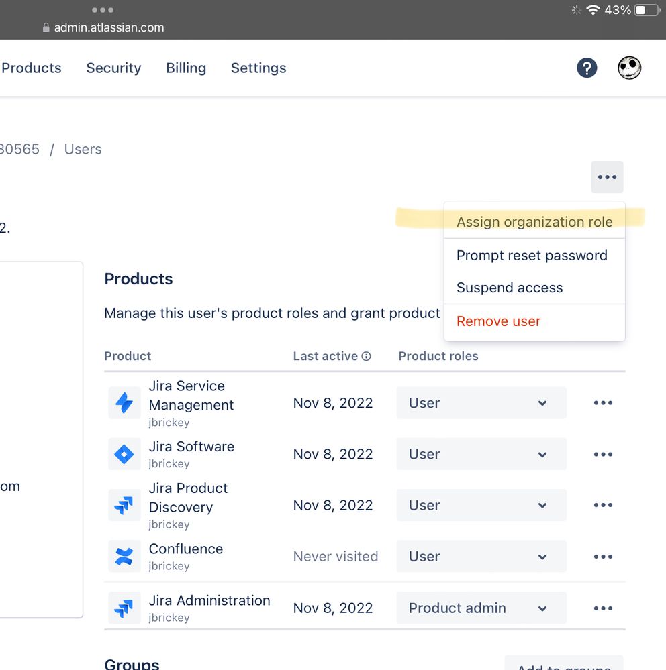Screen dimensions: 666x670
Task: Choose Assign organization role
Action: tap(534, 222)
